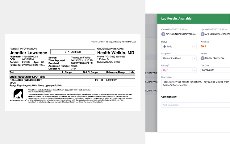Image resolution: width=230 pixels, height=144 pixels.
Task: Focus the Add Comments input box
Action: tap(196, 105)
